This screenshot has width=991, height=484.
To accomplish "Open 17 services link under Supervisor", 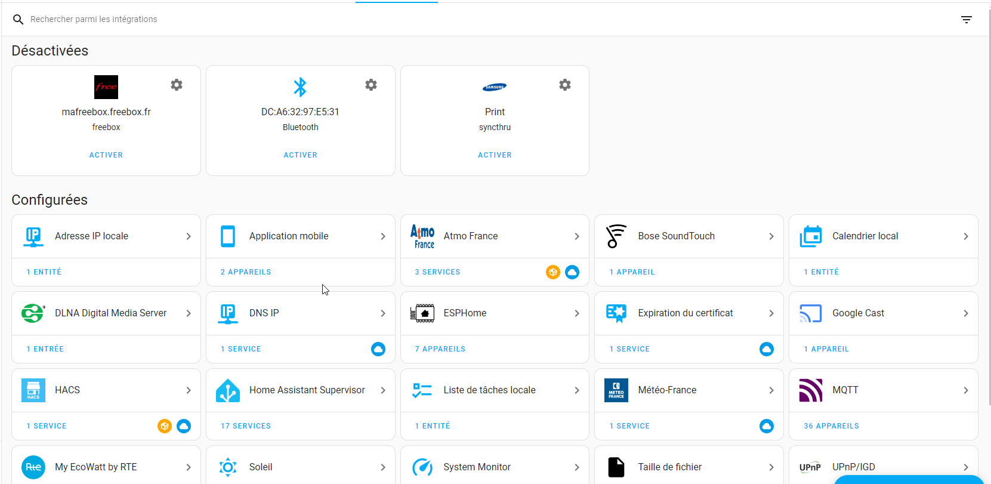I will tap(246, 426).
